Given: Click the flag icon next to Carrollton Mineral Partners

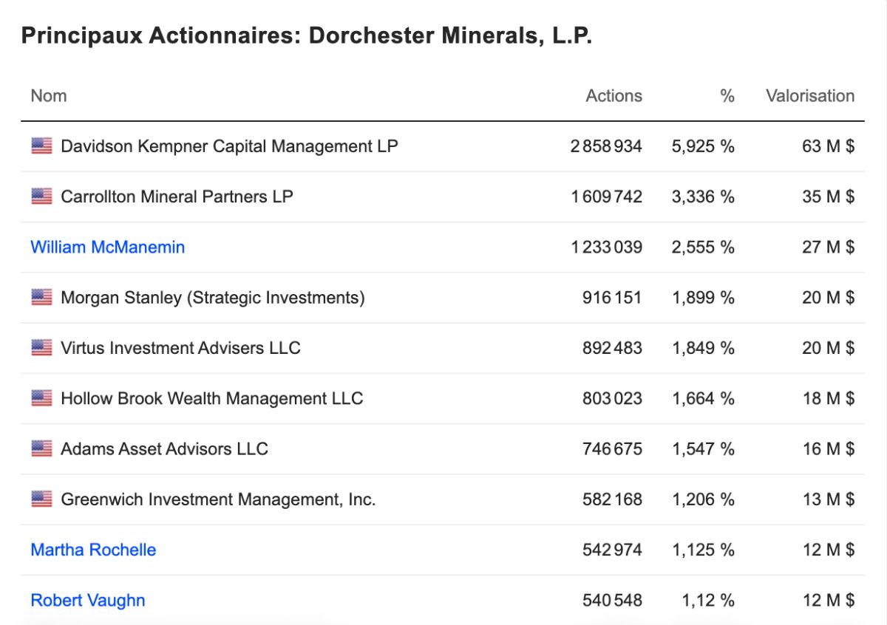Looking at the screenshot, I should [x=41, y=197].
